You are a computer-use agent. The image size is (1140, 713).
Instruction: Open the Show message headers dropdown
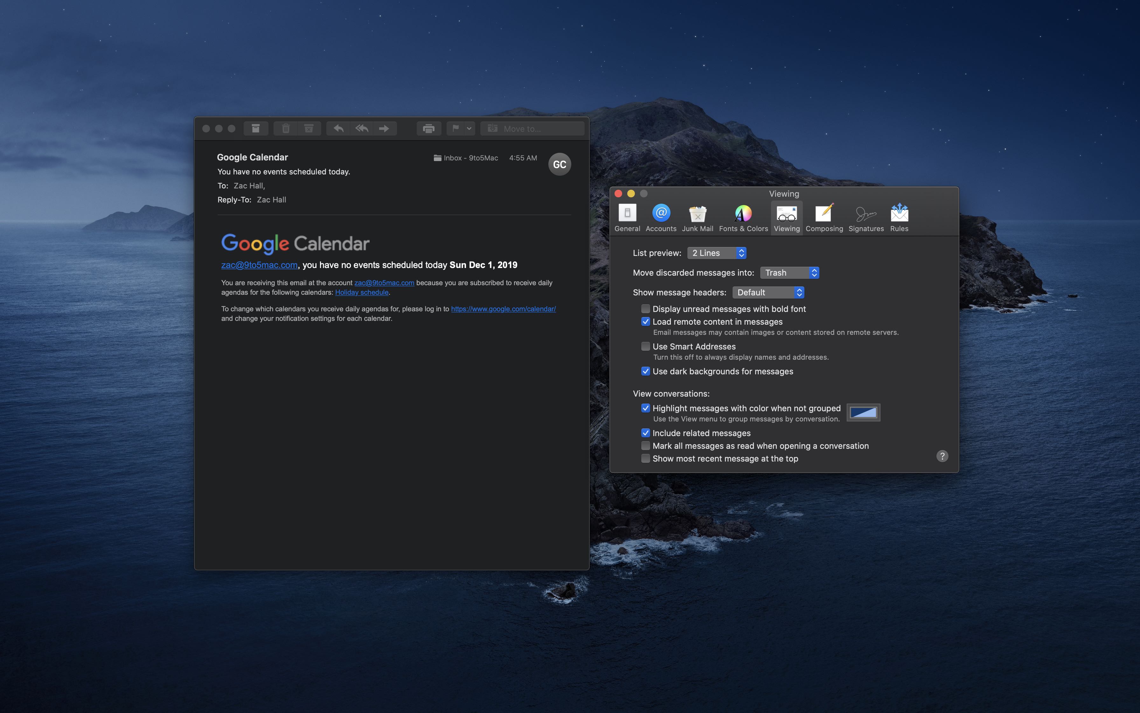768,293
